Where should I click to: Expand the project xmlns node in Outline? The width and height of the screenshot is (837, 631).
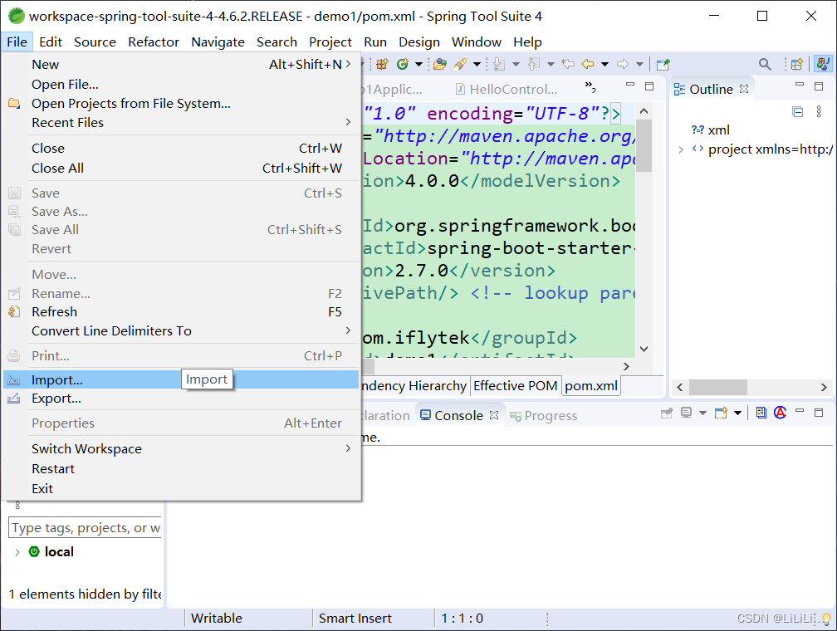[681, 150]
